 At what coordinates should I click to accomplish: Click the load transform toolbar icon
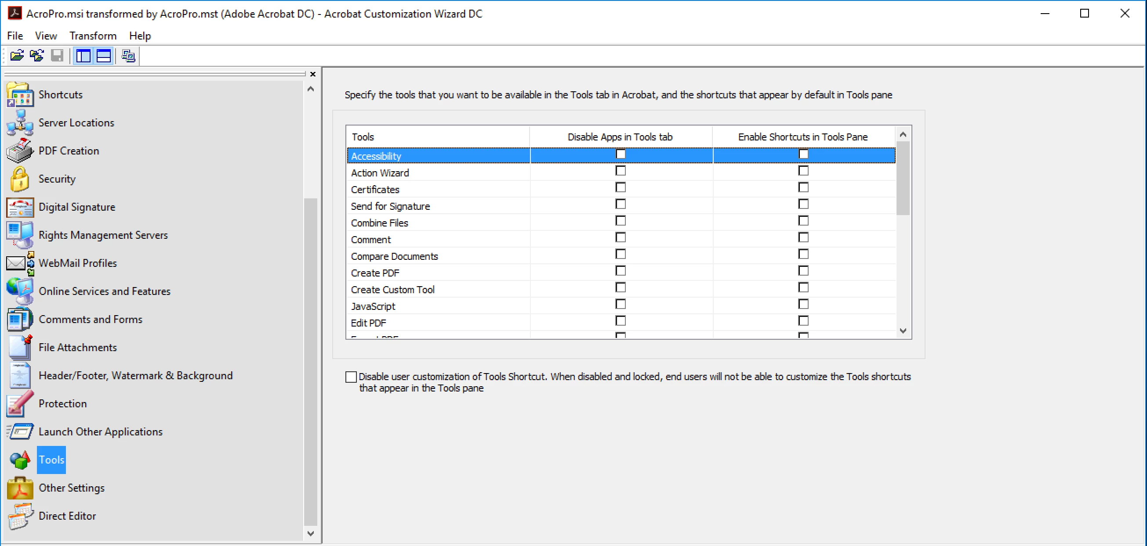[37, 56]
